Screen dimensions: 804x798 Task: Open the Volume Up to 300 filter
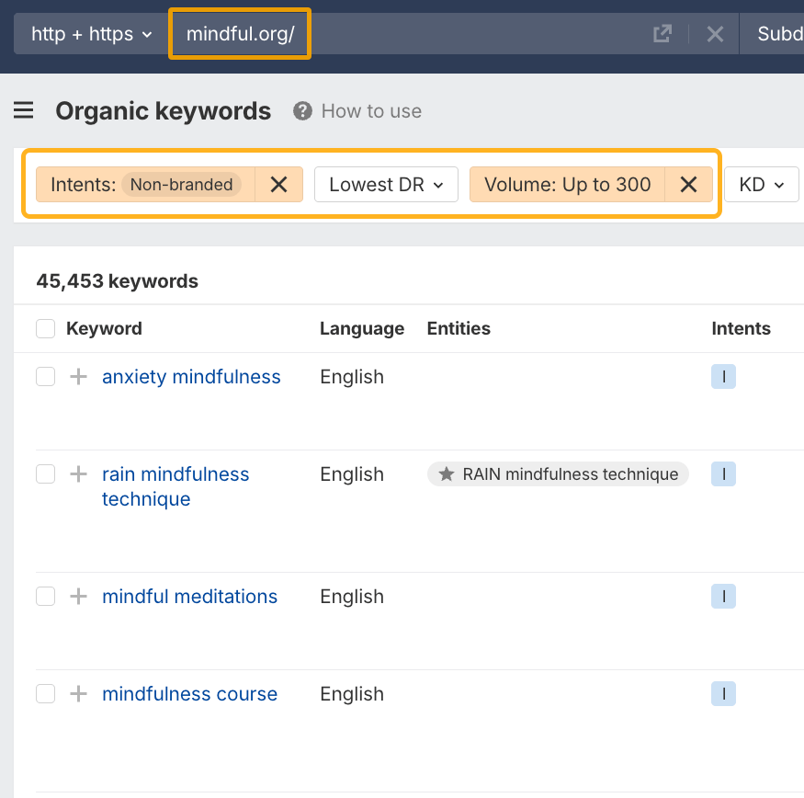(567, 184)
